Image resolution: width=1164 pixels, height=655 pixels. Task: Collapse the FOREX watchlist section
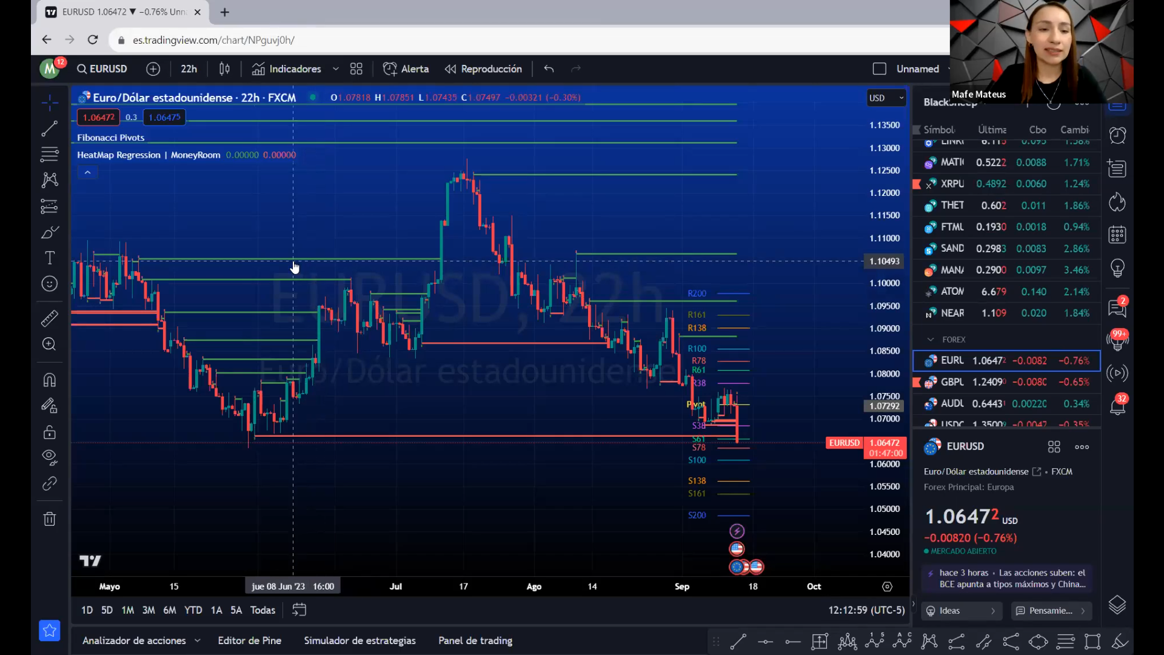click(x=931, y=340)
